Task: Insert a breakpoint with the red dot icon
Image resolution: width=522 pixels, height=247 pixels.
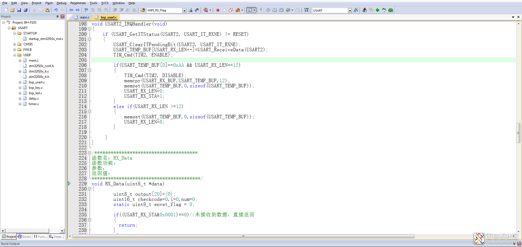Action: [x=218, y=10]
